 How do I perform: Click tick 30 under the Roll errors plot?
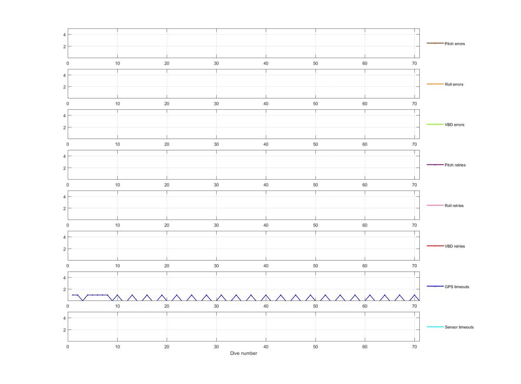point(216,104)
